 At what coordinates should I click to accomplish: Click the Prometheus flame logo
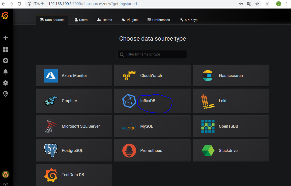tap(129, 150)
